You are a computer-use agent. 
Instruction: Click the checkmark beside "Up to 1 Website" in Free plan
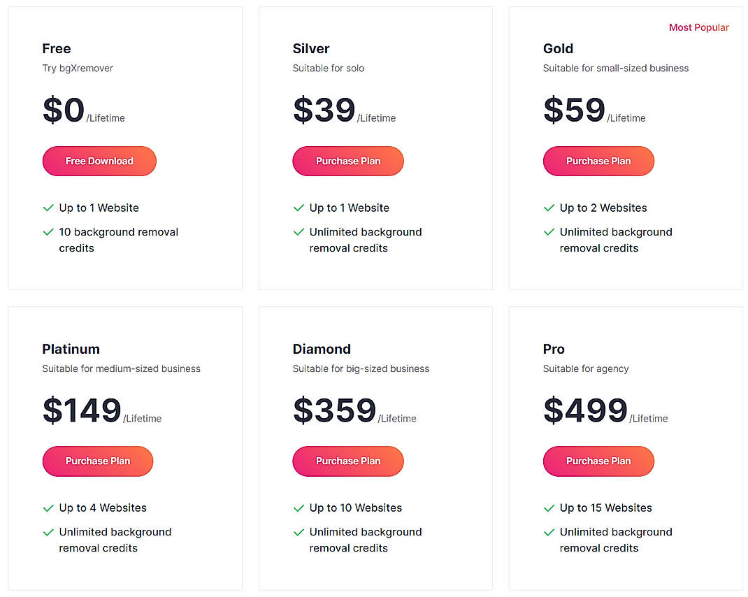pyautogui.click(x=48, y=208)
